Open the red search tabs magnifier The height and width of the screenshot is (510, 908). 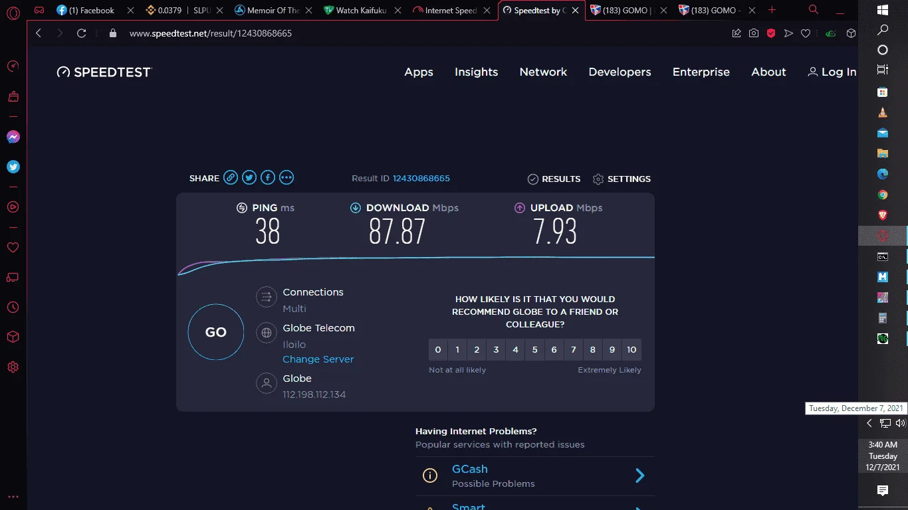click(814, 10)
